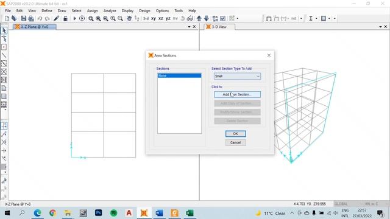390x219 pixels.
Task: Open the Define menu
Action: pos(47,11)
